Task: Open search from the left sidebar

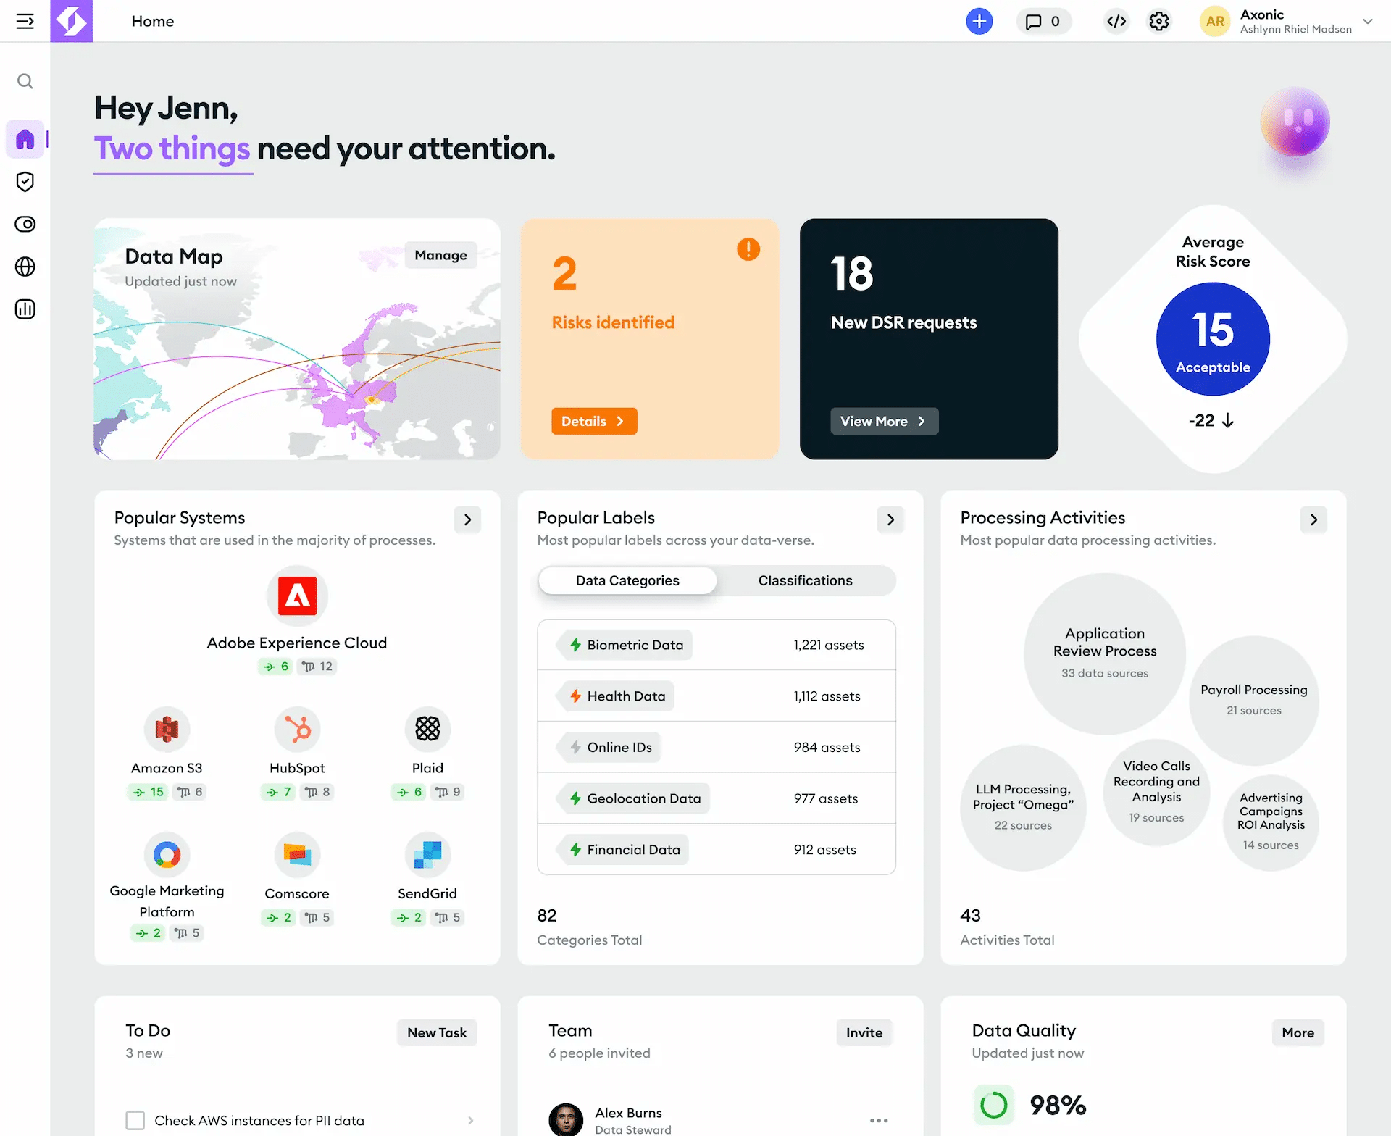Action: tap(25, 80)
